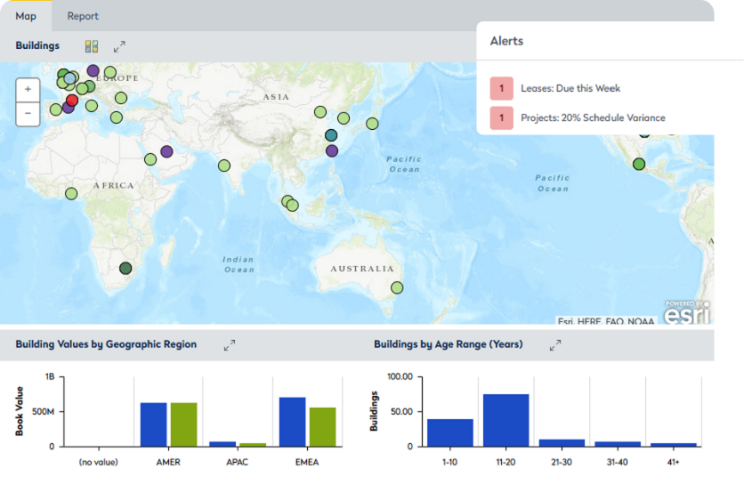
Task: Select the 11-20 age range bar
Action: click(x=505, y=420)
